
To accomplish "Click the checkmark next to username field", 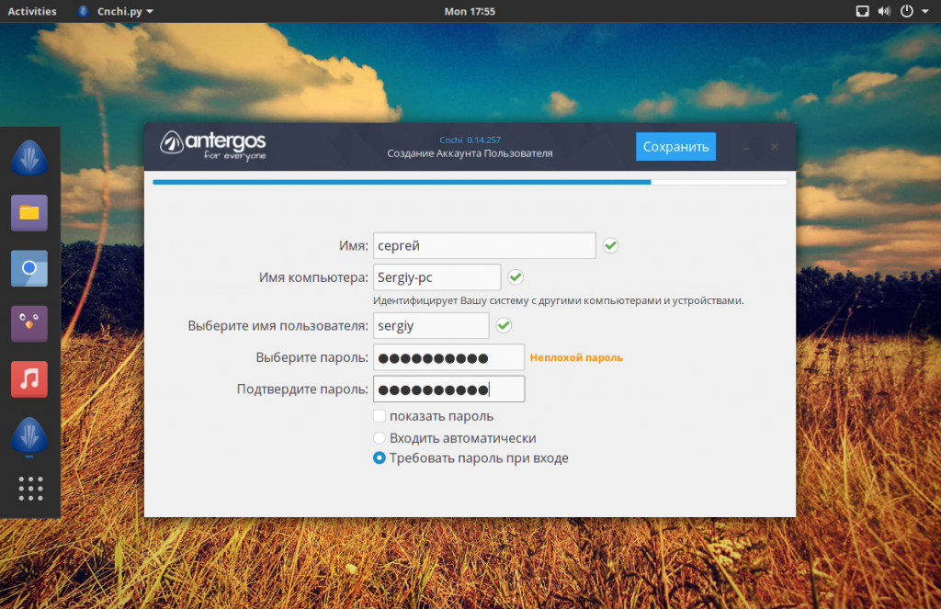I will click(x=504, y=326).
